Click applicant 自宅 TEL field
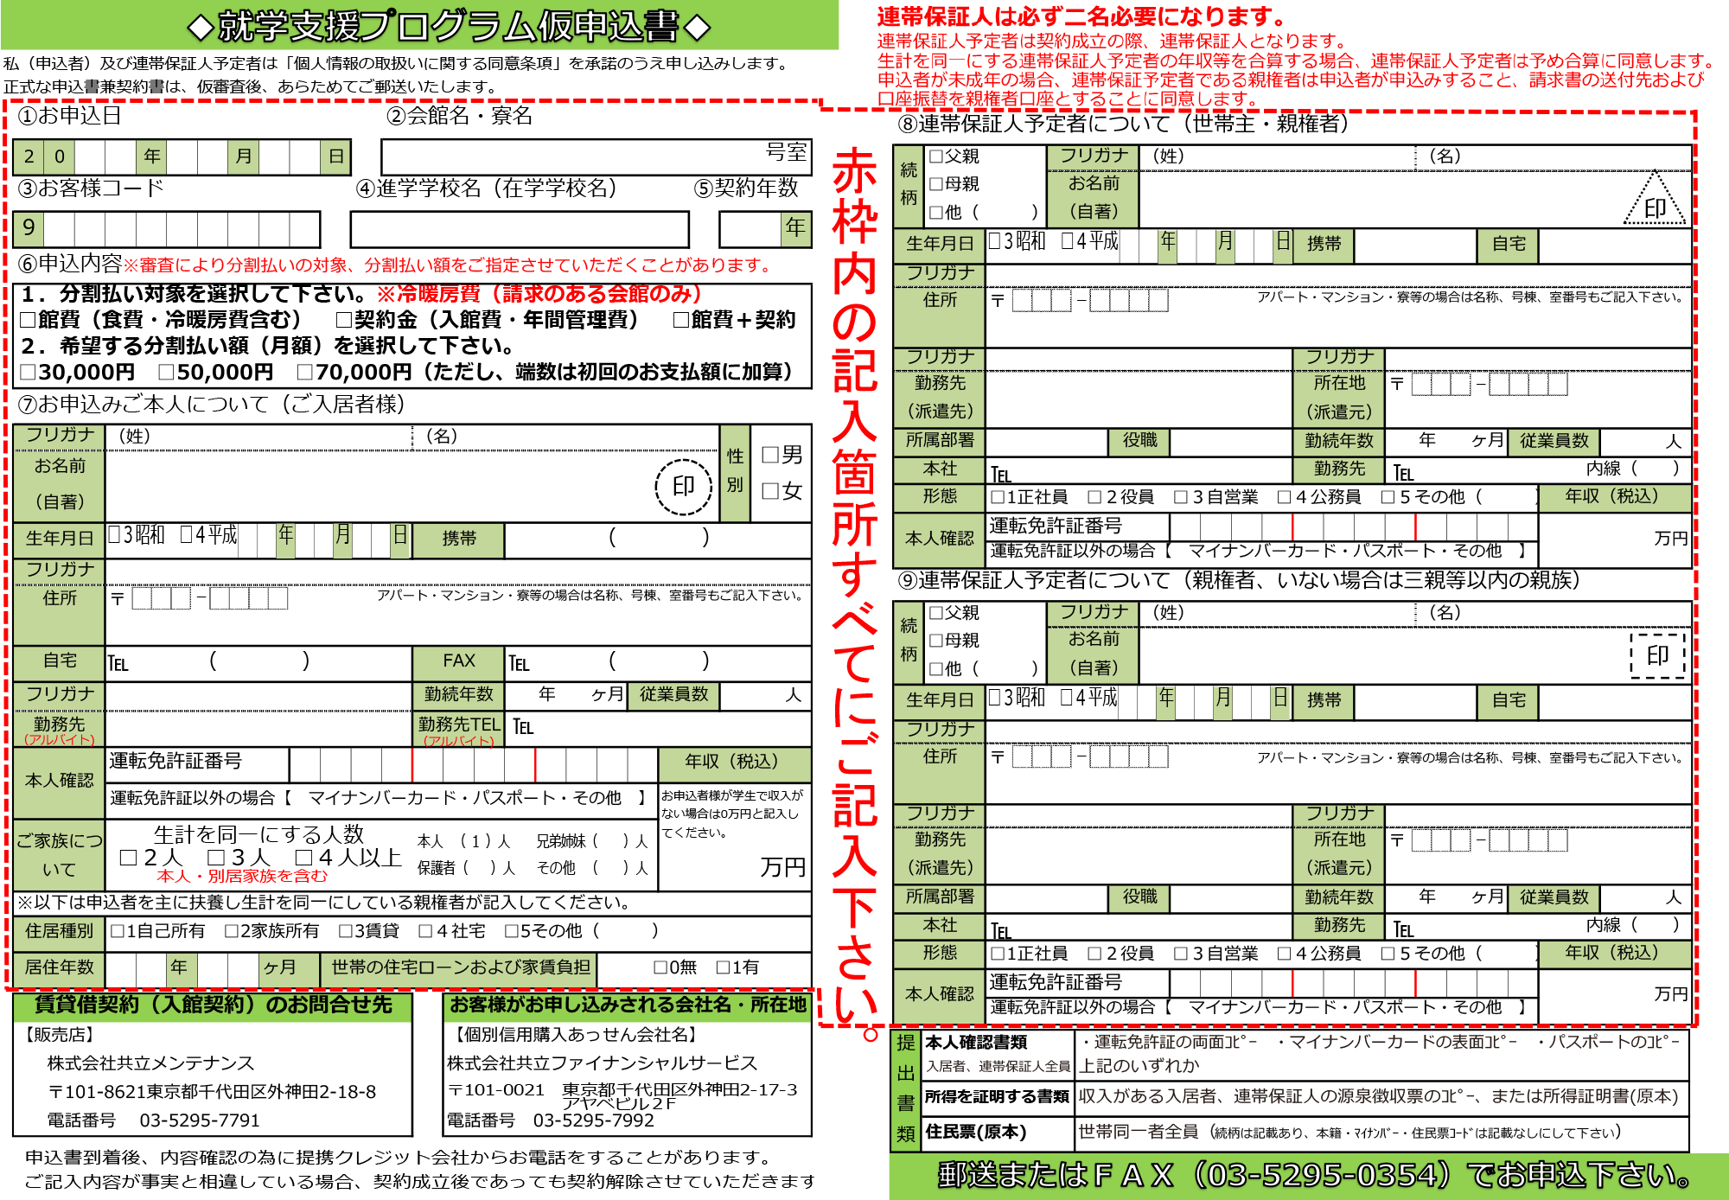The height and width of the screenshot is (1200, 1729). pos(258,663)
